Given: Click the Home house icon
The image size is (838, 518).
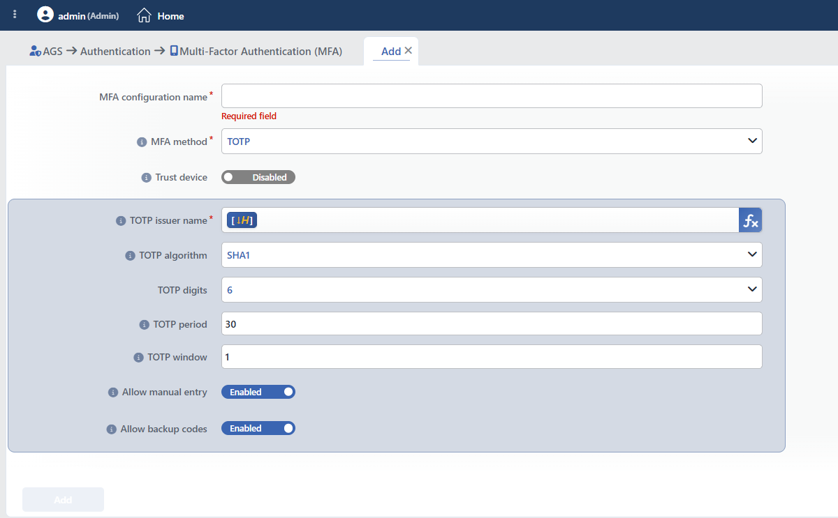Looking at the screenshot, I should (144, 15).
